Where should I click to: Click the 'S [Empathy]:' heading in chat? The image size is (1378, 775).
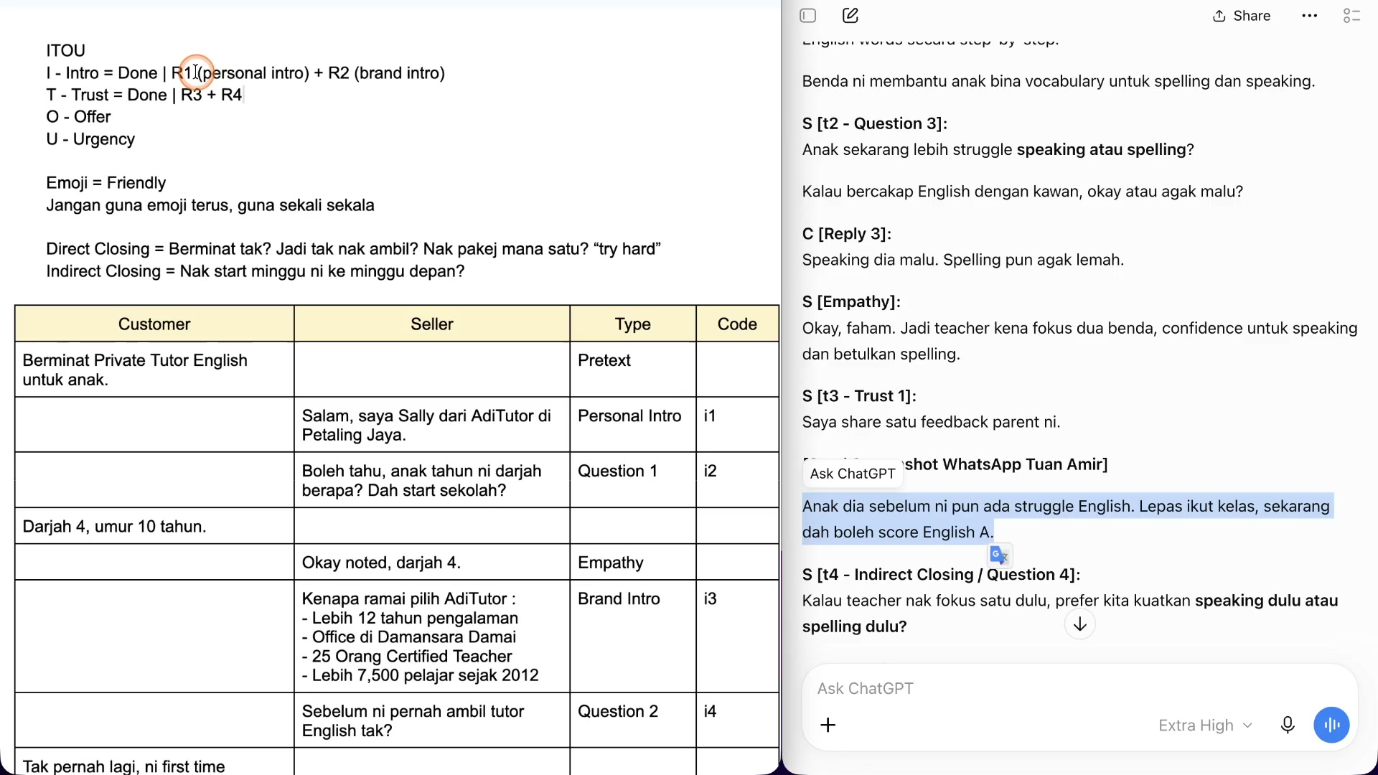coord(851,301)
